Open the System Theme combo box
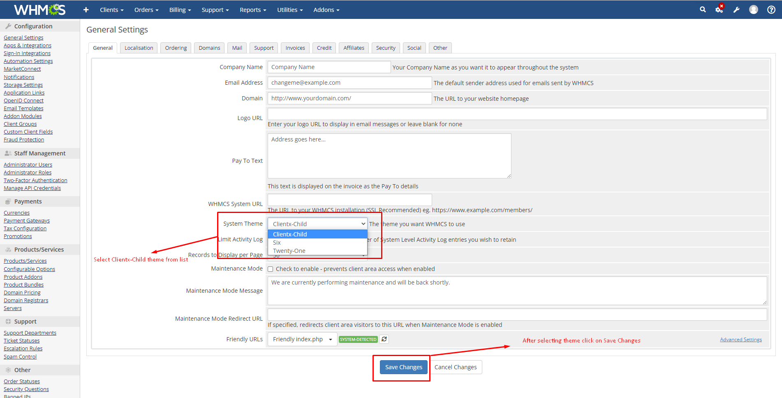 317,224
